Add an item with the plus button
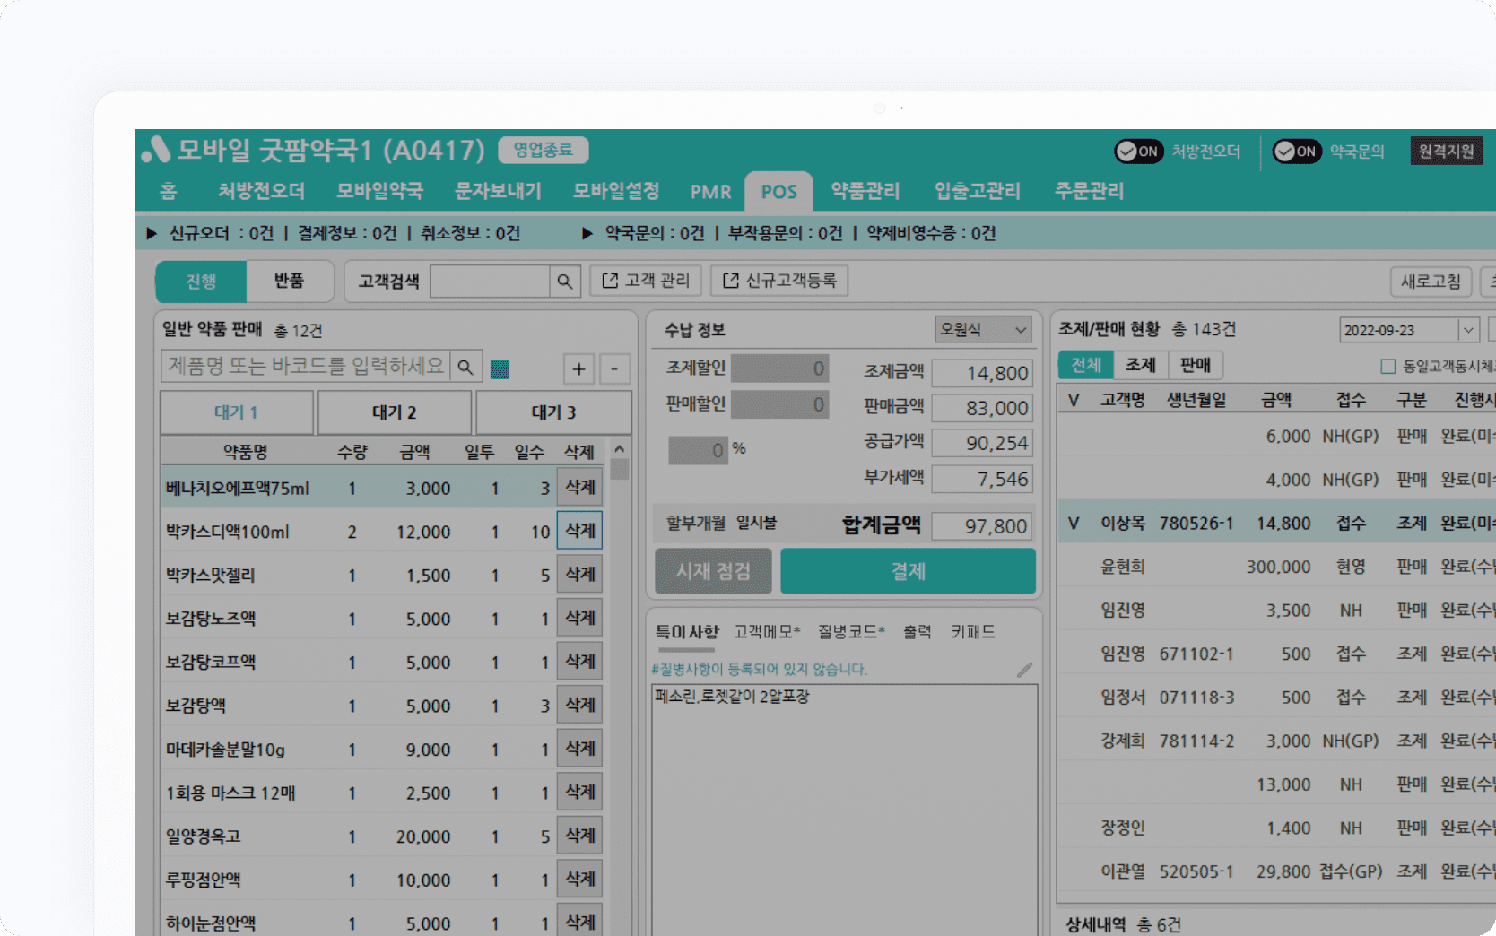The image size is (1496, 936). [x=578, y=368]
